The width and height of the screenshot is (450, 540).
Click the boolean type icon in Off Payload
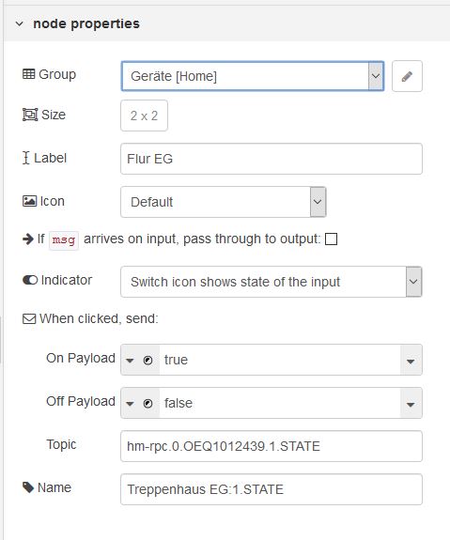pyautogui.click(x=147, y=403)
